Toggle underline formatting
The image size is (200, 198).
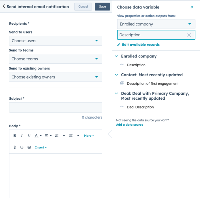click(29, 136)
